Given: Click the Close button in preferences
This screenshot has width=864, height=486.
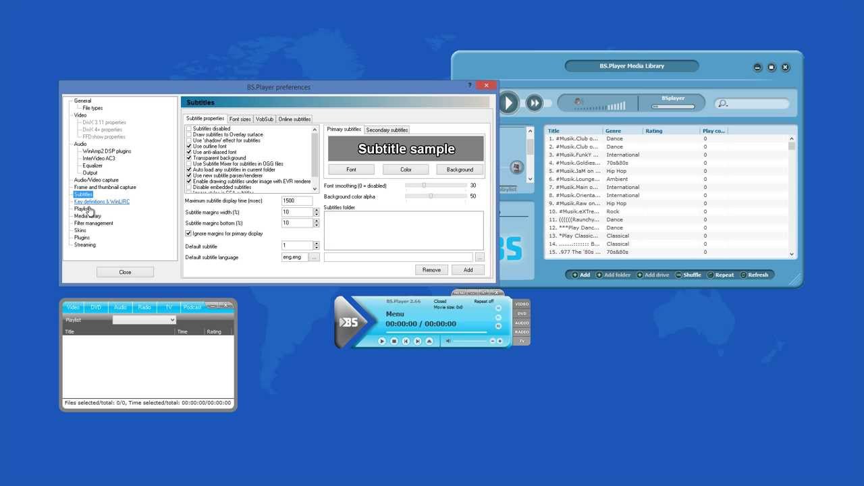Looking at the screenshot, I should [125, 272].
